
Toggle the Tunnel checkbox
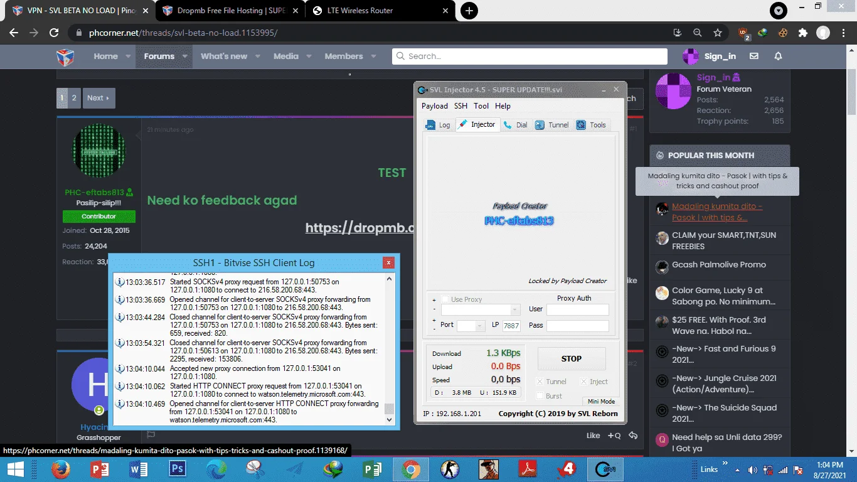point(540,382)
